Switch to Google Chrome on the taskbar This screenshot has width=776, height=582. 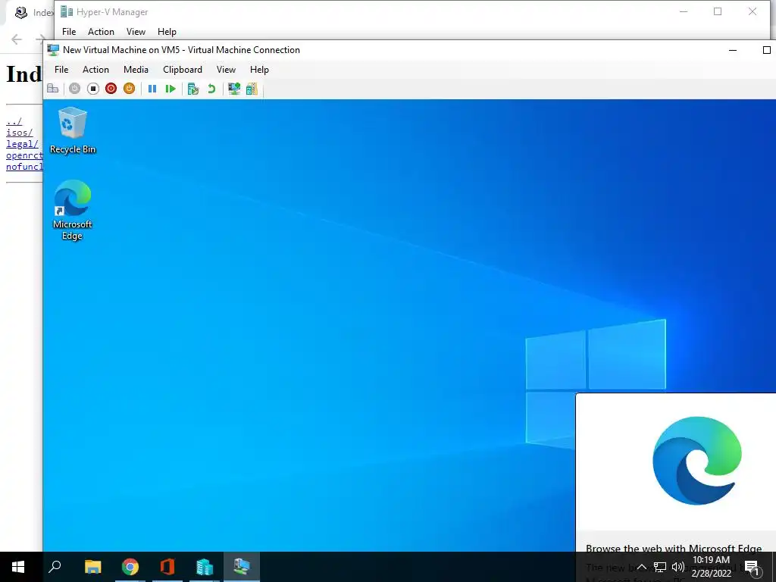[130, 567]
